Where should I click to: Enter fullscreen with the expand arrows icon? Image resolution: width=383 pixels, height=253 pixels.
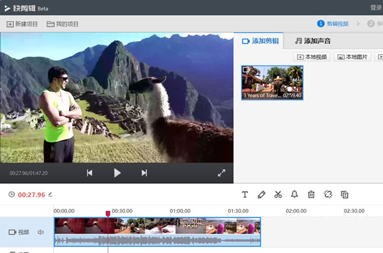(x=221, y=173)
